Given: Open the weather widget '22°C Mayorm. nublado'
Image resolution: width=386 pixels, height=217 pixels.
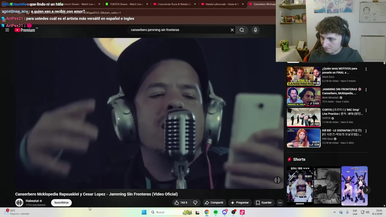Looking at the screenshot, I should [17, 212].
